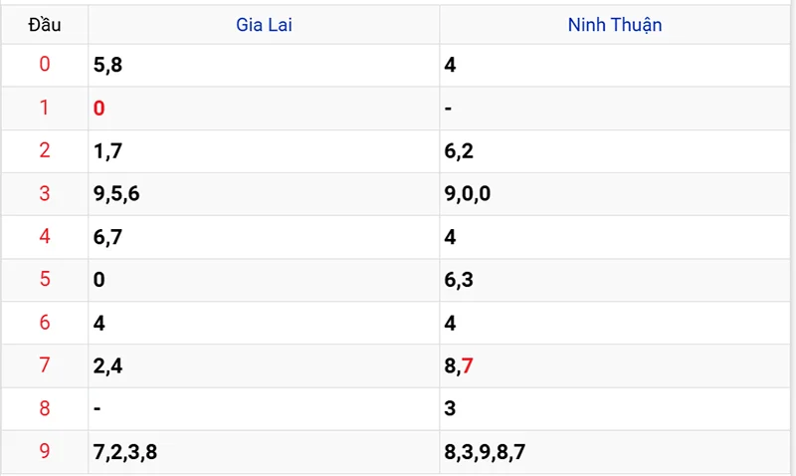Click the Ninh Thuận value 6,2
Image resolution: width=796 pixels, height=476 pixels.
459,150
